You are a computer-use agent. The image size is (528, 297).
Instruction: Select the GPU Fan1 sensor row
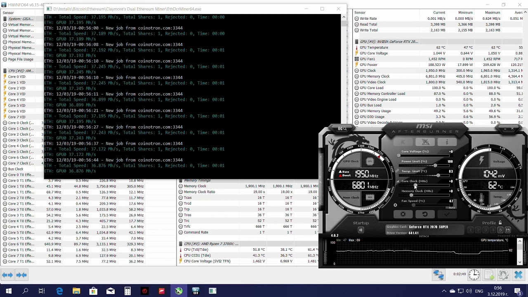point(439,59)
